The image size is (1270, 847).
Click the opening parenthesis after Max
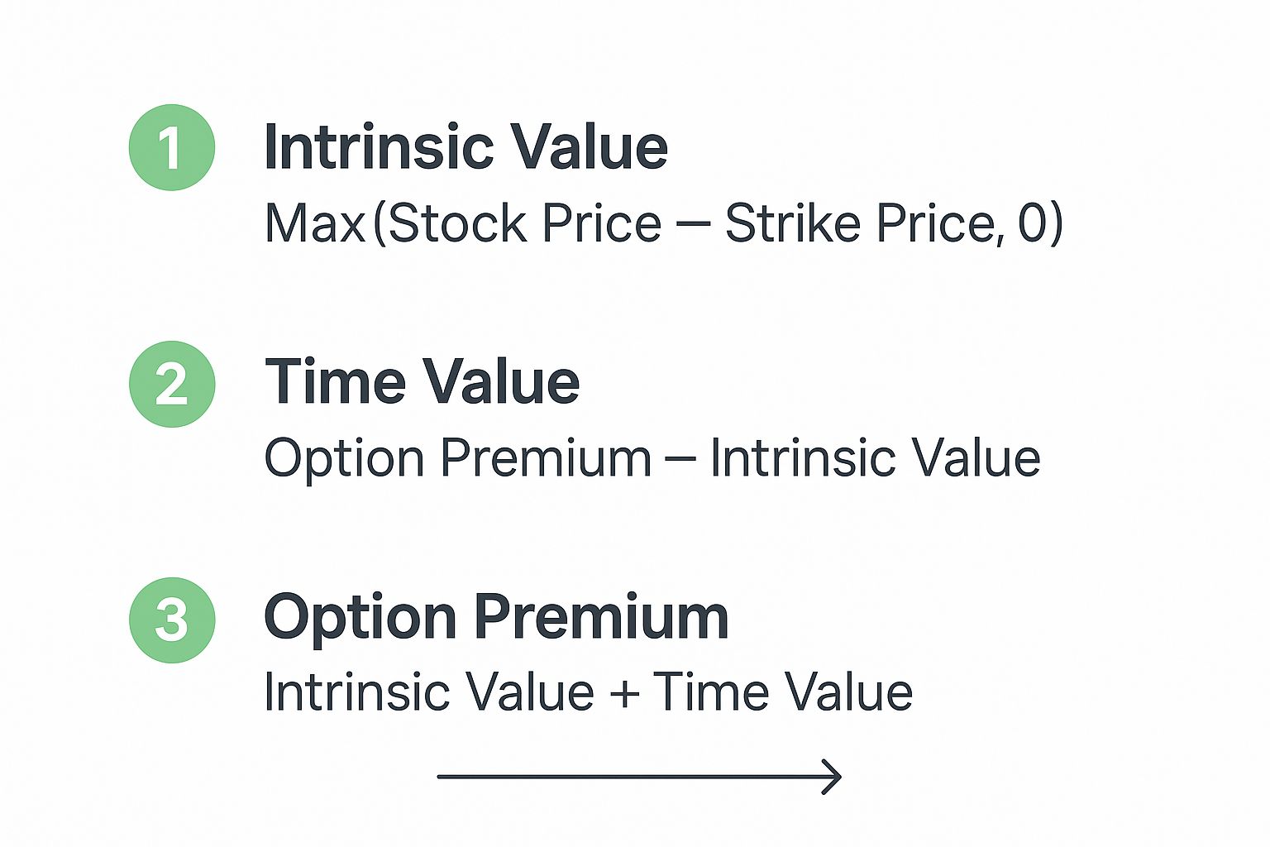pyautogui.click(x=379, y=223)
